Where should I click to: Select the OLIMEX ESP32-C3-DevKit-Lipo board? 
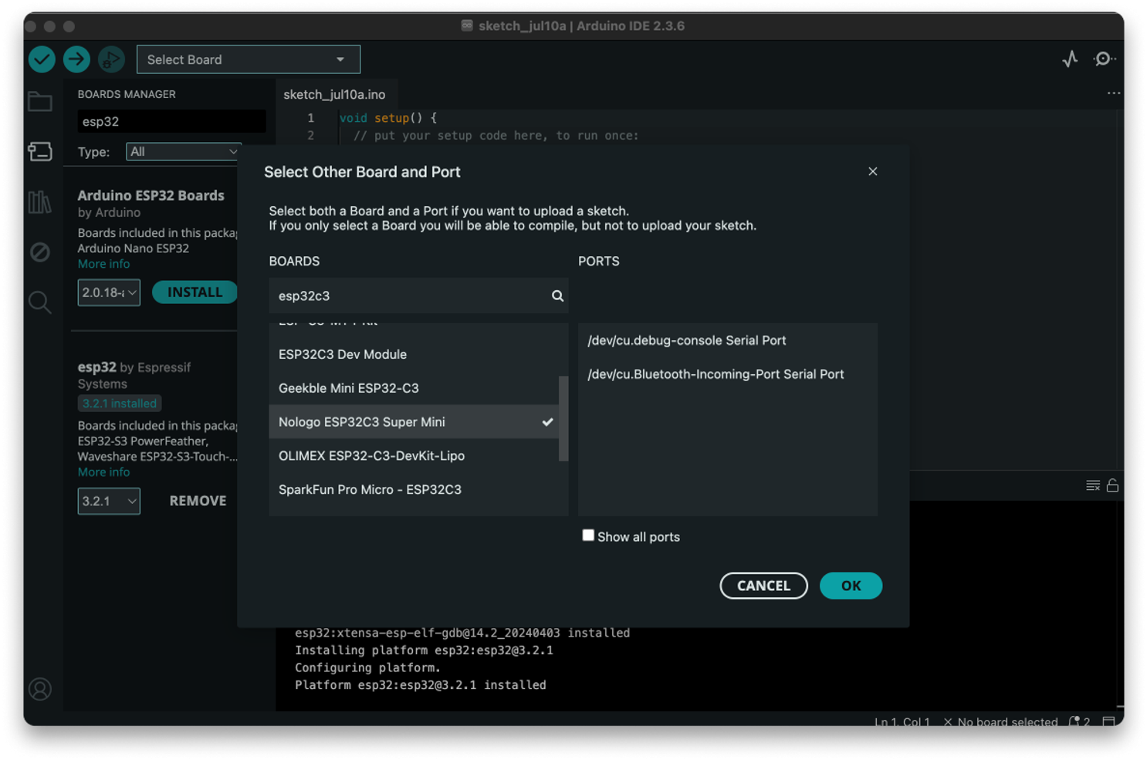414,456
